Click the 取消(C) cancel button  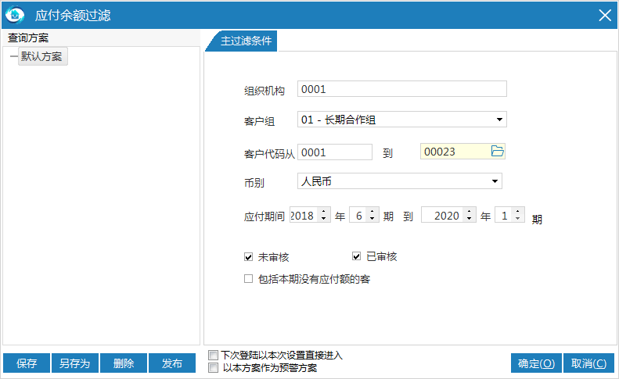pos(588,363)
